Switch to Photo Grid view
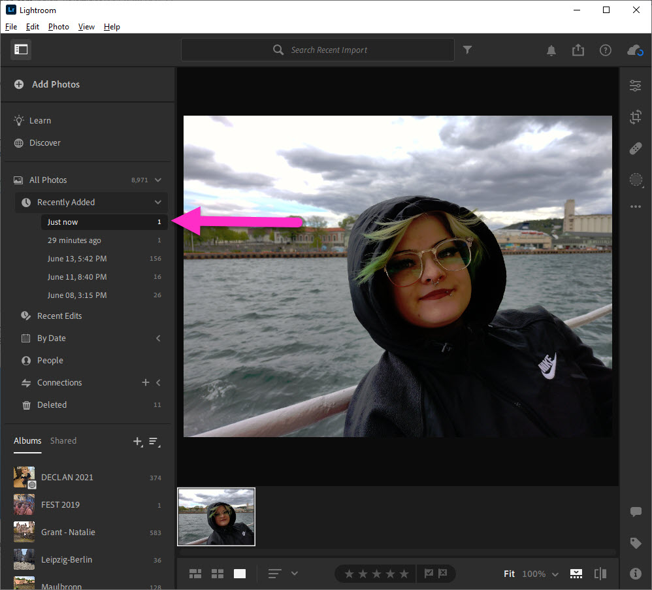This screenshot has height=590, width=652. [195, 574]
